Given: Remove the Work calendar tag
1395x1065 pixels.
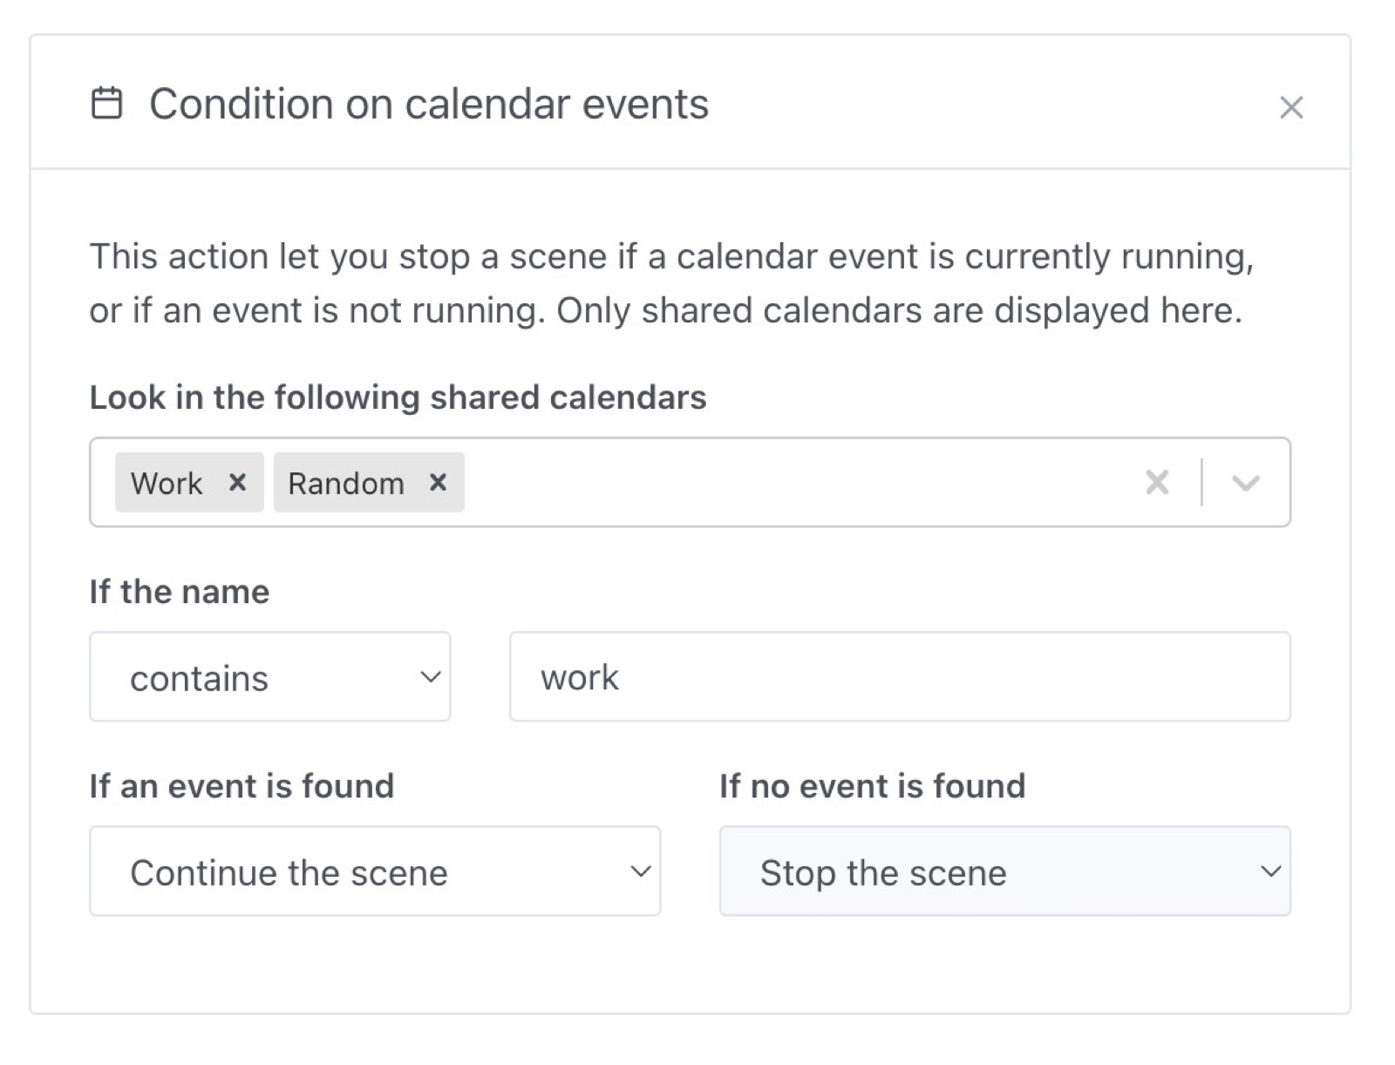Looking at the screenshot, I should point(237,482).
